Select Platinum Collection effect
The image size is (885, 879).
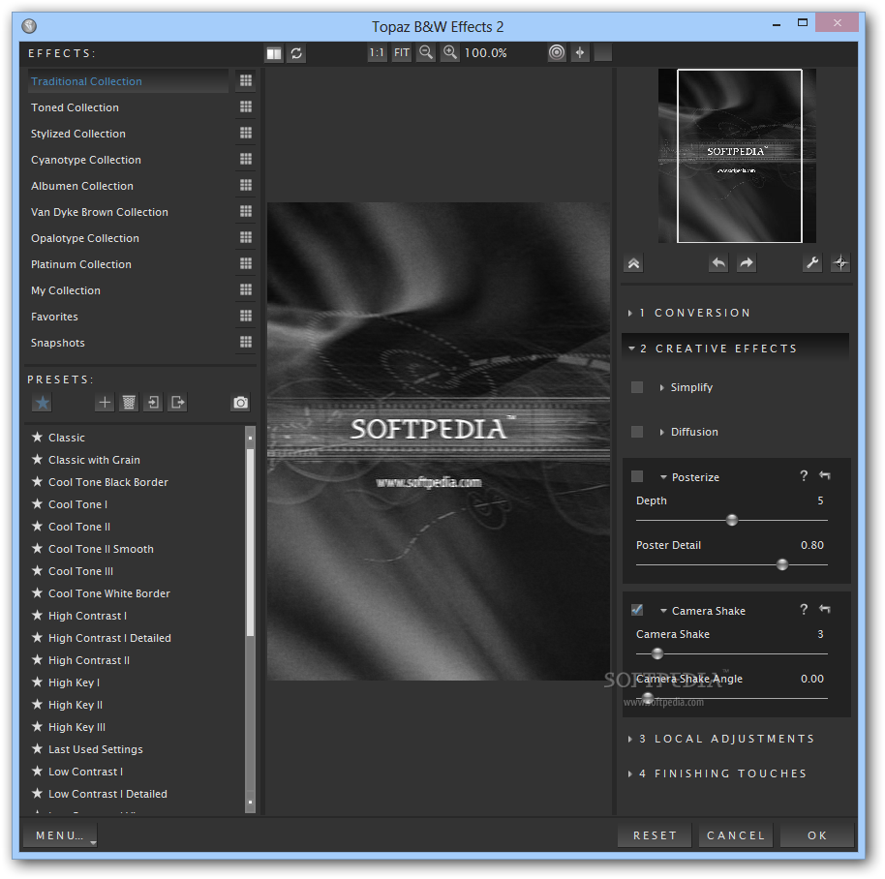(80, 264)
